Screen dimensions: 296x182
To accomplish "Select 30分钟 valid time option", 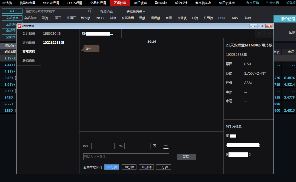I will 129,167.
